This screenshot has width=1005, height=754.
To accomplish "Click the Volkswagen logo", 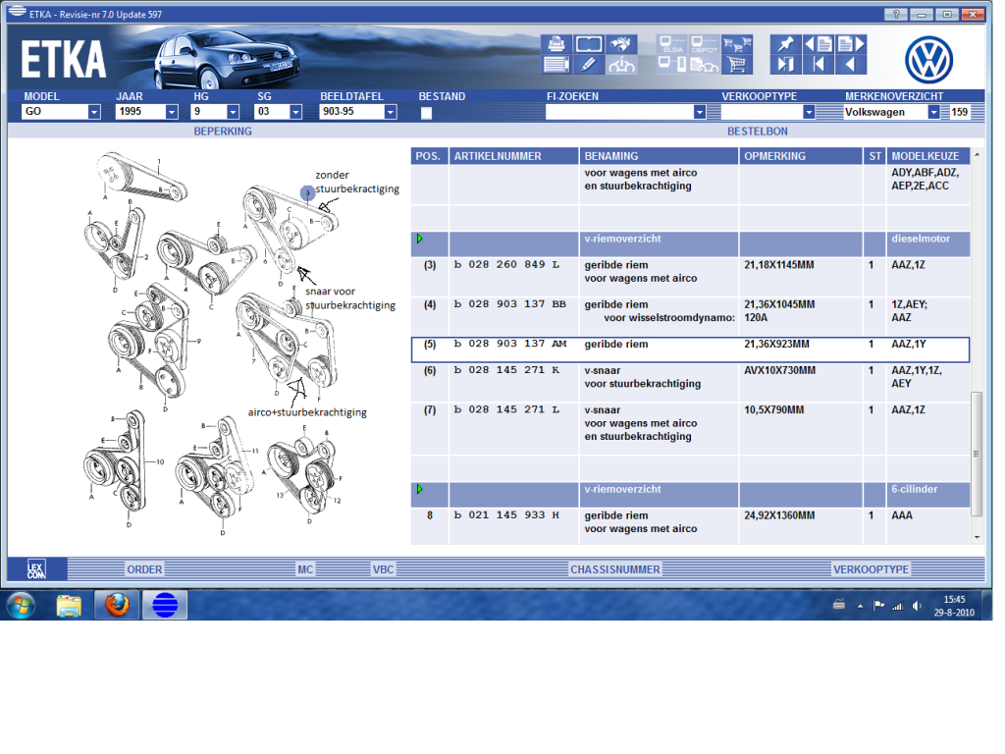I will [928, 60].
